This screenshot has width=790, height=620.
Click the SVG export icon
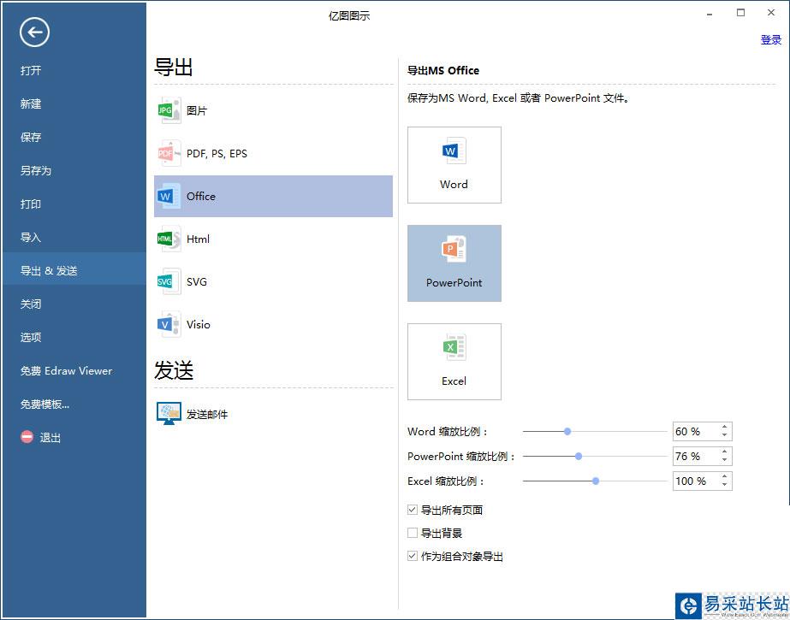click(x=169, y=282)
